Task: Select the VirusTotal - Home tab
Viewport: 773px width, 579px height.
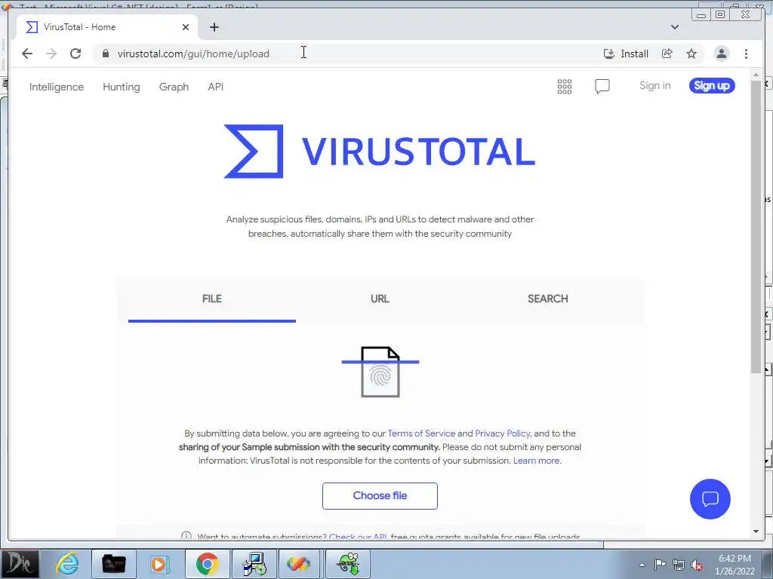Action: point(107,27)
